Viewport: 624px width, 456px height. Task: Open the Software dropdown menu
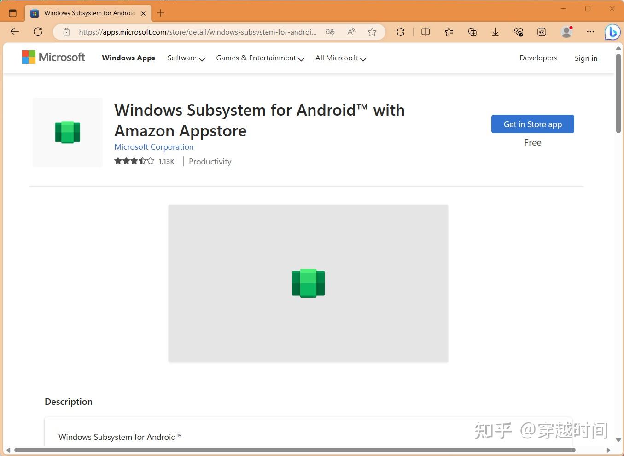186,58
